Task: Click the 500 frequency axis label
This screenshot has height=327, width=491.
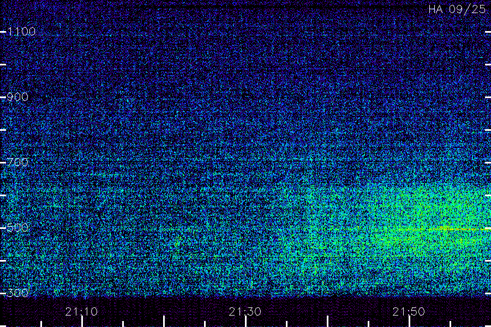Action: pos(17,227)
